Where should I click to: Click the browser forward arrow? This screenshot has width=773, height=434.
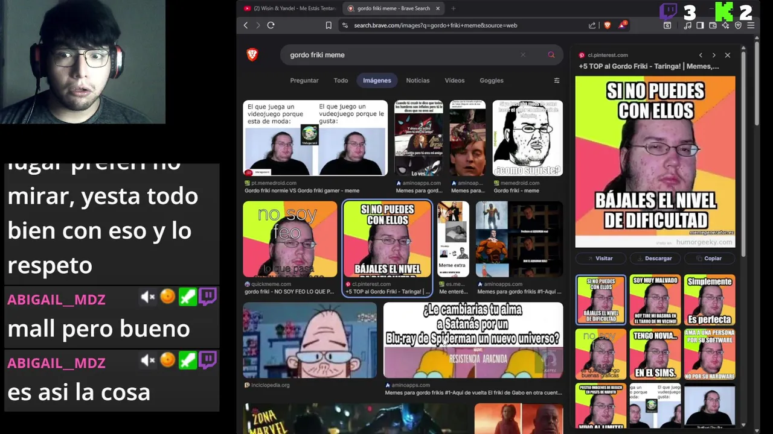[258, 25]
